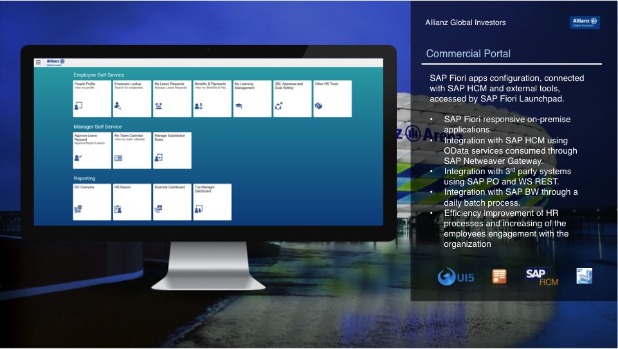The image size is (618, 349).
Task: Open the Benefits & Payments tile
Action: pyautogui.click(x=212, y=98)
